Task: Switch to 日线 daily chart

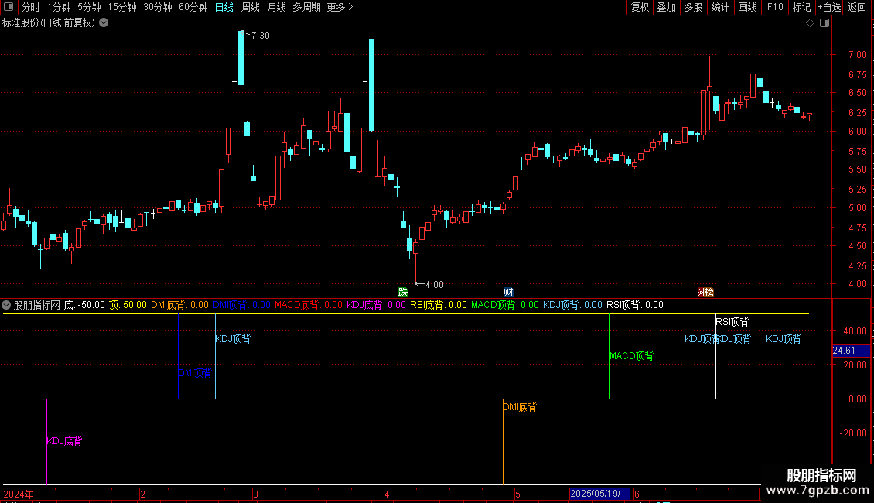Action: (224, 7)
